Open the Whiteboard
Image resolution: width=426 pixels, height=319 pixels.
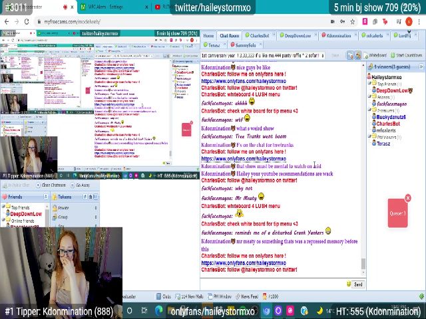(x=375, y=55)
